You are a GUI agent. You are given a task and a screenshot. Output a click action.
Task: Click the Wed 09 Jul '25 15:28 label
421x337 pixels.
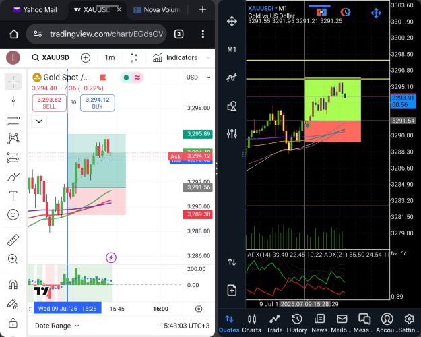(67, 308)
